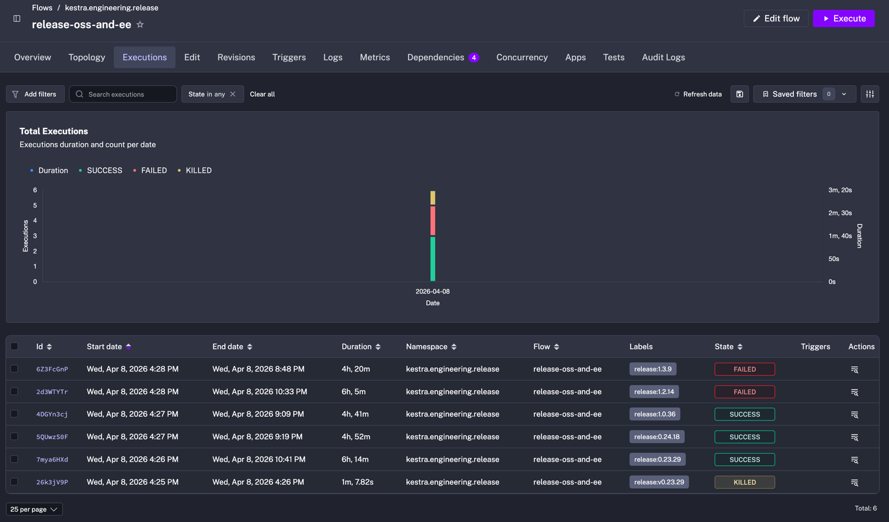Image resolution: width=889 pixels, height=522 pixels.
Task: Toggle the FAILED series in chart legend
Action: [x=150, y=171]
